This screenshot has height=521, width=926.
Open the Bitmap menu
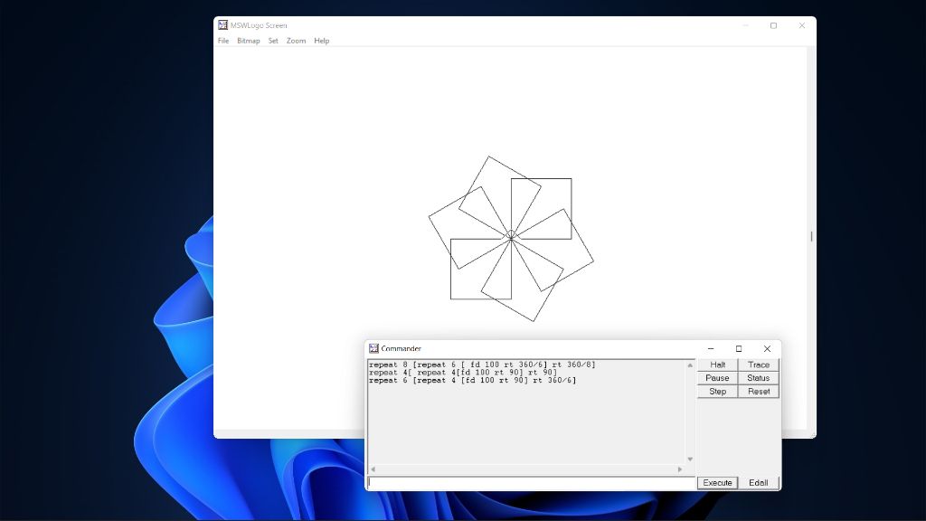(248, 41)
